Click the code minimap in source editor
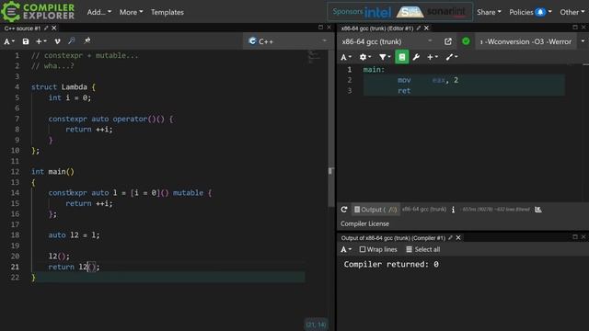This screenshot has width=589, height=331. (314, 57)
